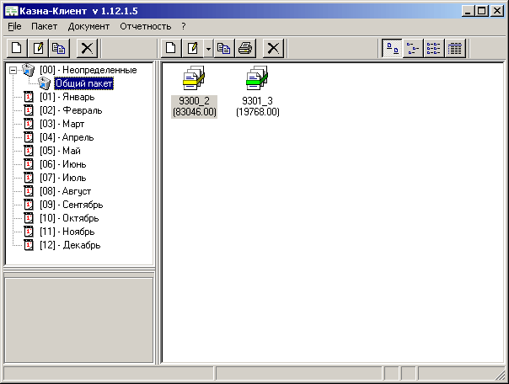
Task: Switch to large icons view
Action: 392,48
